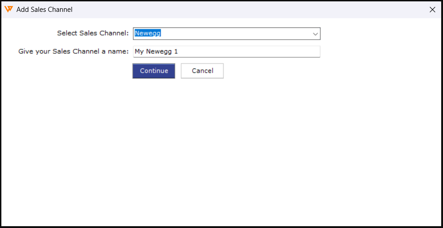This screenshot has height=228, width=443.
Task: Close the Add Sales Channel dialog
Action: click(433, 10)
